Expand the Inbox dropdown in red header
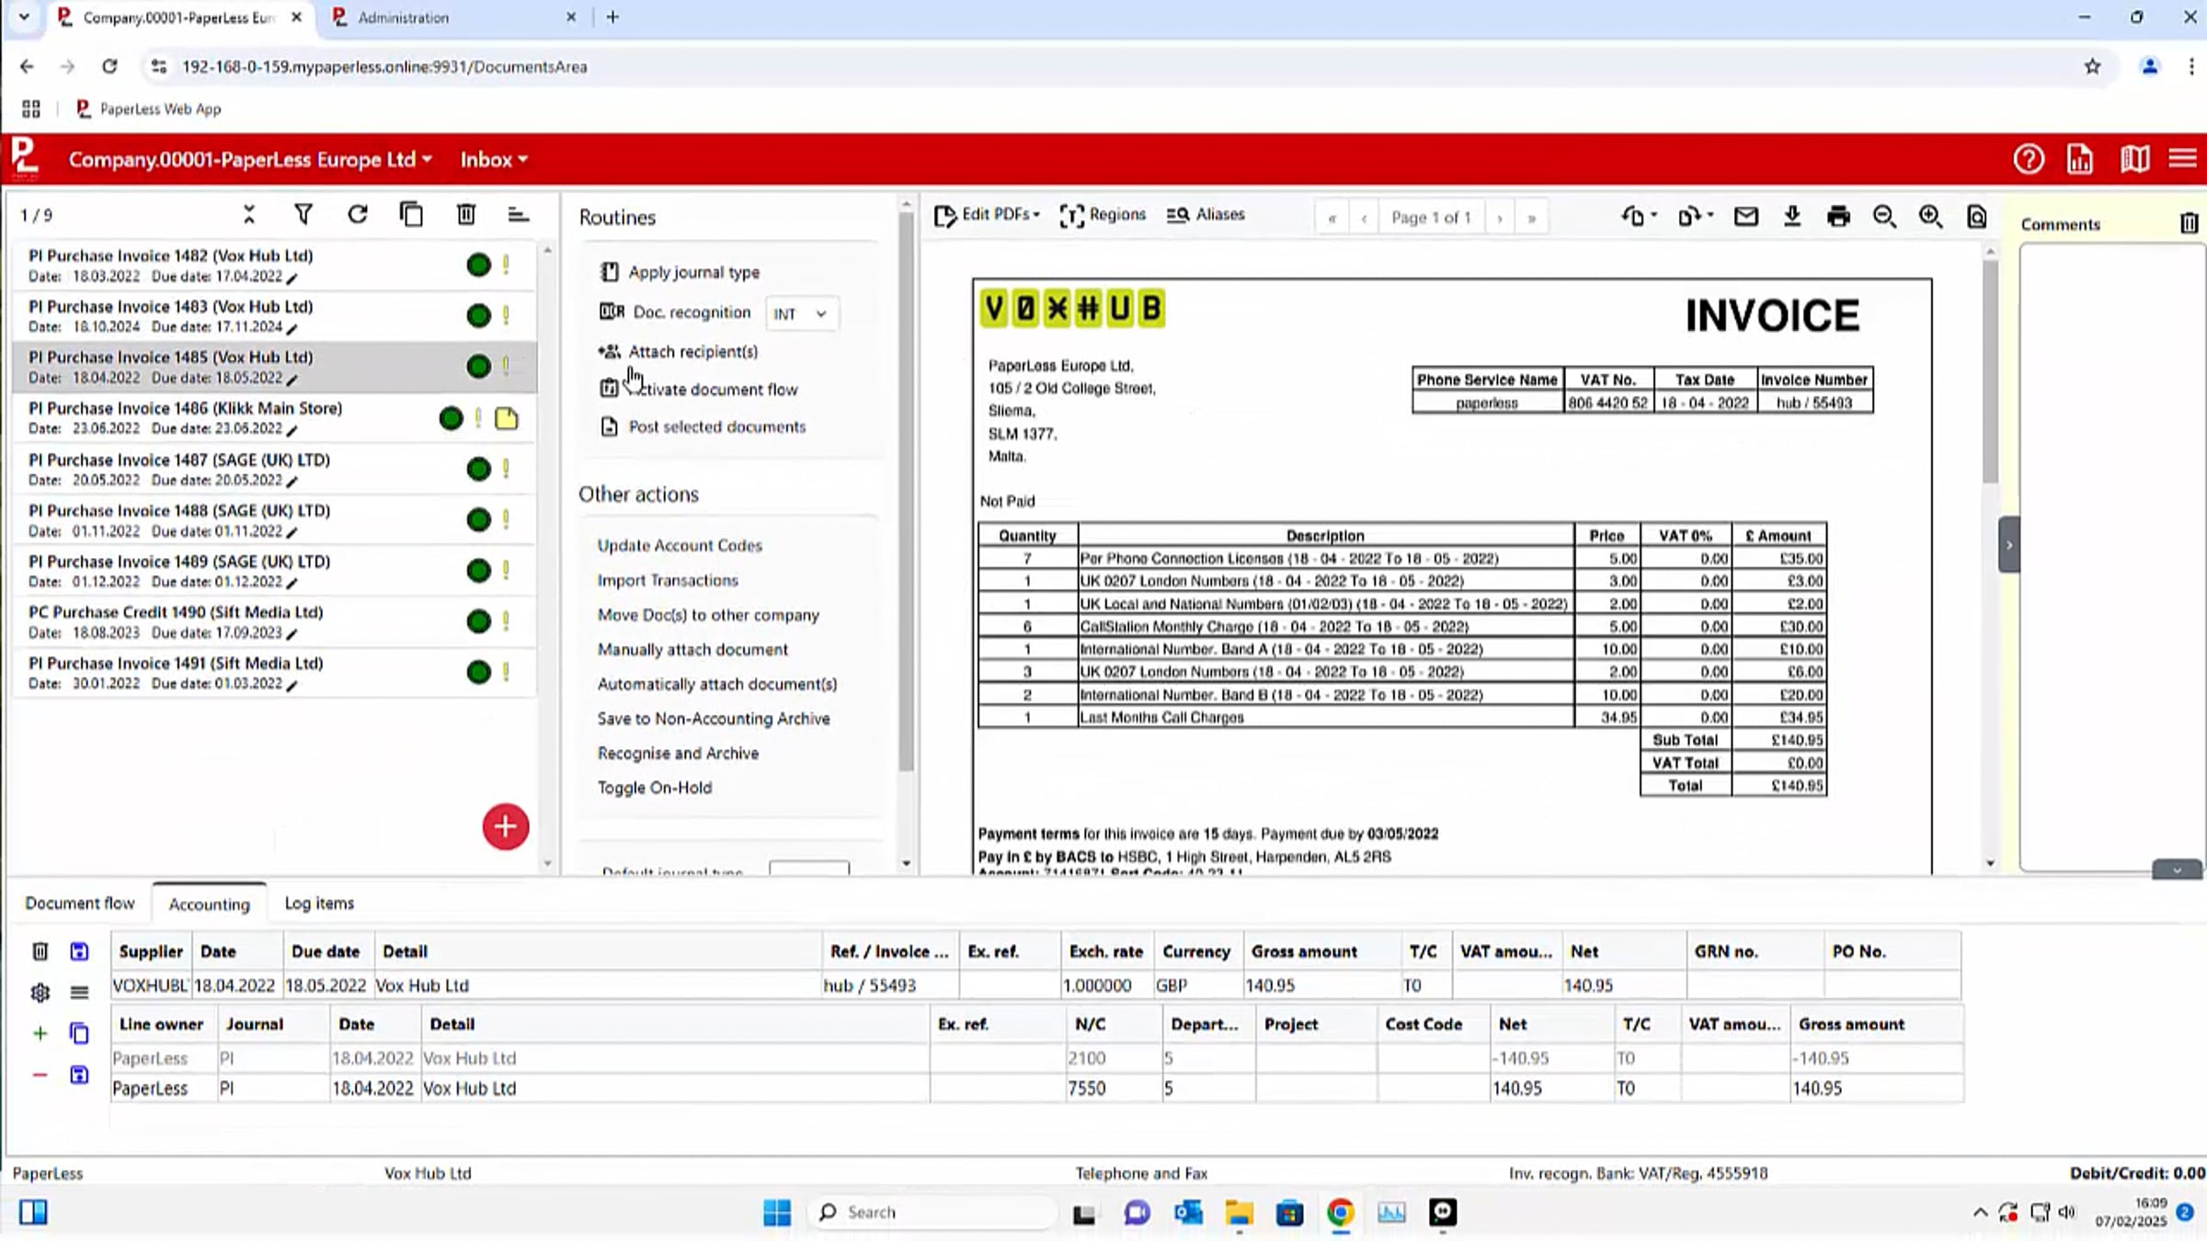 494,160
